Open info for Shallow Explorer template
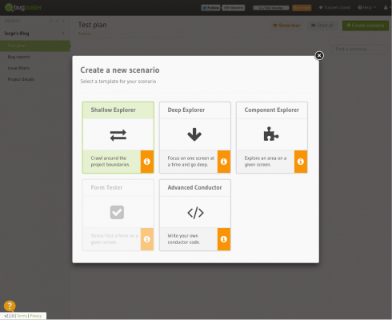392x320 pixels. coord(147,162)
